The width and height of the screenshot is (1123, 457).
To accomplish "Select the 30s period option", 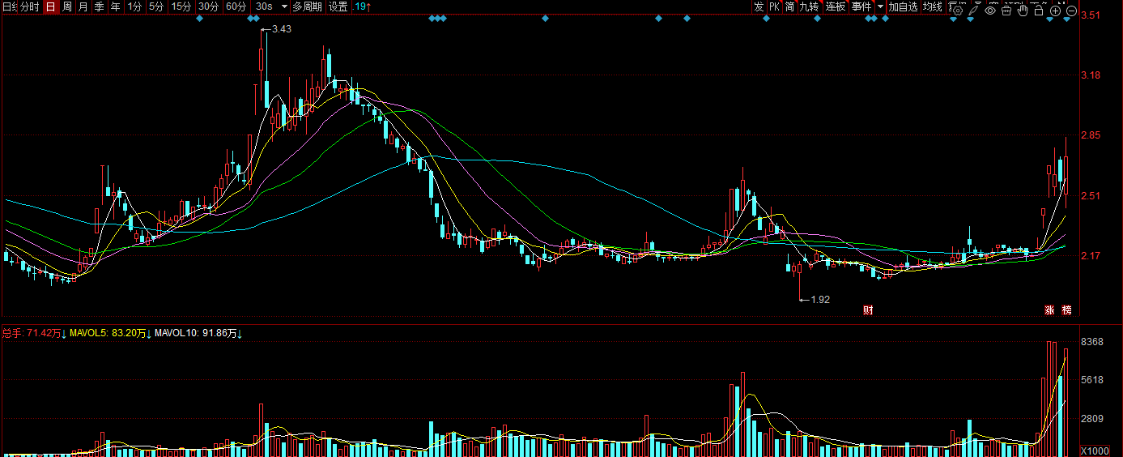I will (x=264, y=6).
